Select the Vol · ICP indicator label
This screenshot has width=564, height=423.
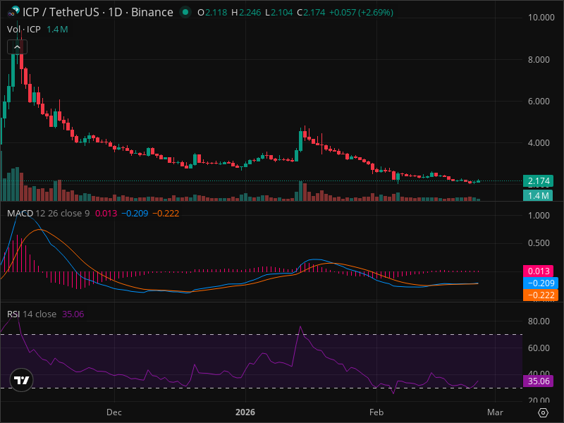coord(24,30)
